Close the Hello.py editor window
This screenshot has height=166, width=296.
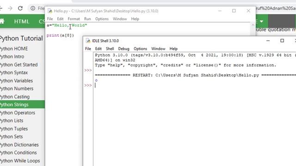coord(248,11)
